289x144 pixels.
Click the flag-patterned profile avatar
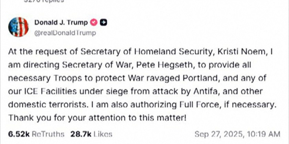click(x=19, y=27)
